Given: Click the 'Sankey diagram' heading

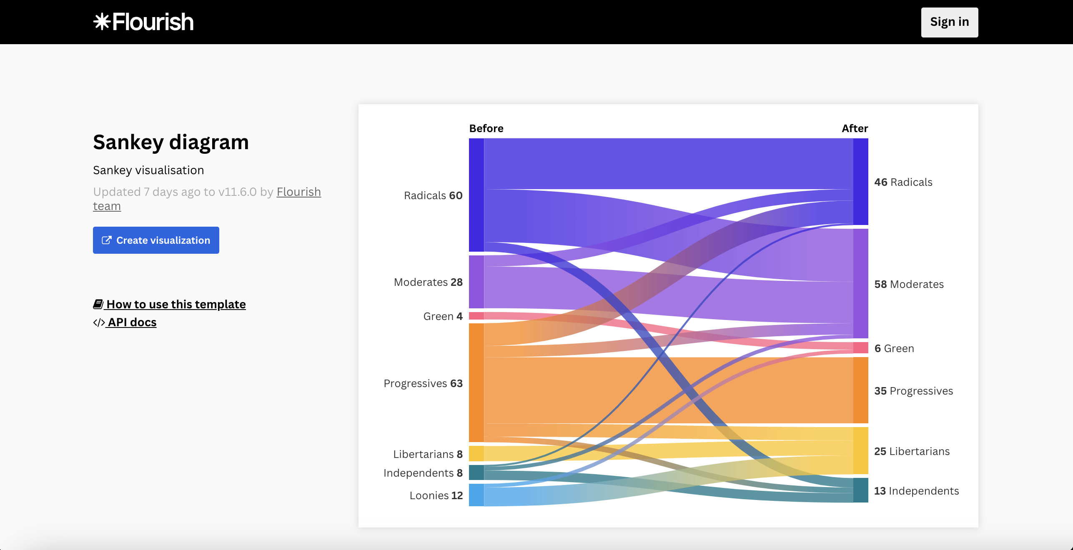Looking at the screenshot, I should [x=170, y=142].
